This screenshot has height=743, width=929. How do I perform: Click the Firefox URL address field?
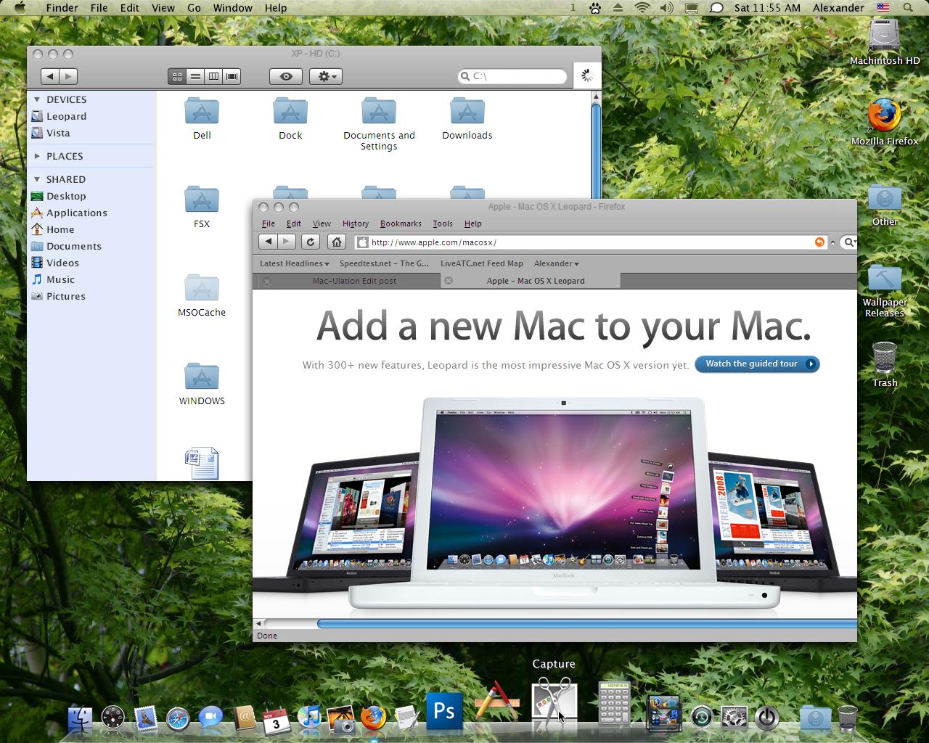(592, 242)
